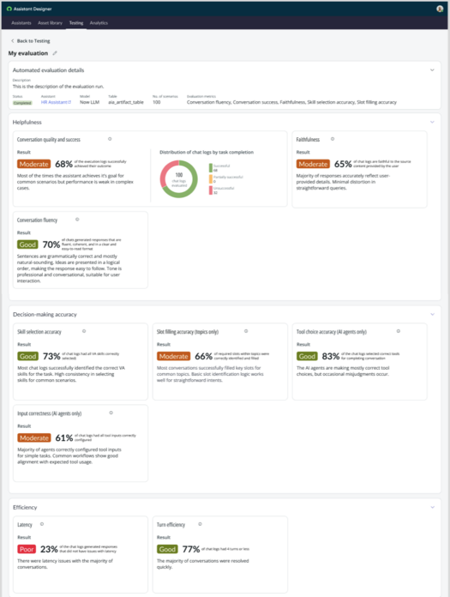The height and width of the screenshot is (597, 450).
Task: Click the pencil icon beside My evaluation
Action: [55, 53]
